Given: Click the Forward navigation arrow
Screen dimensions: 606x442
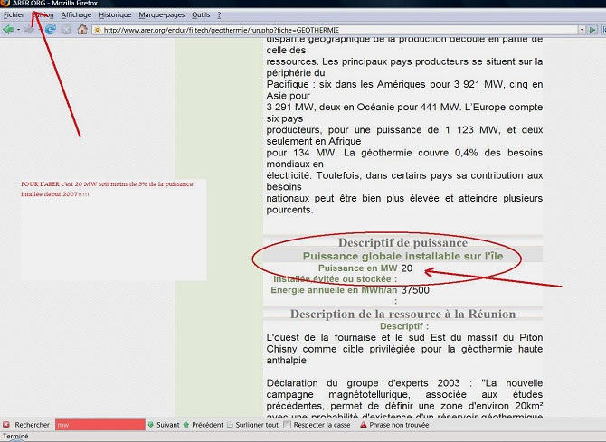Looking at the screenshot, I should (30, 30).
